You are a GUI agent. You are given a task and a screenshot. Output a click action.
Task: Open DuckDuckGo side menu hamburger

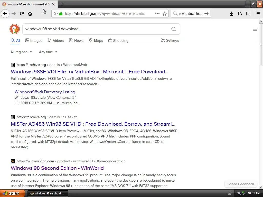pyautogui.click(x=255, y=29)
